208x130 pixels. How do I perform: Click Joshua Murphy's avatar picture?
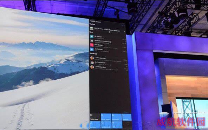click(x=92, y=63)
